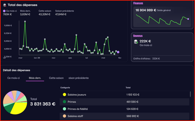This screenshot has height=121, width=195.
Task: Click the purple current month point on expenses chart
Action: point(118,52)
